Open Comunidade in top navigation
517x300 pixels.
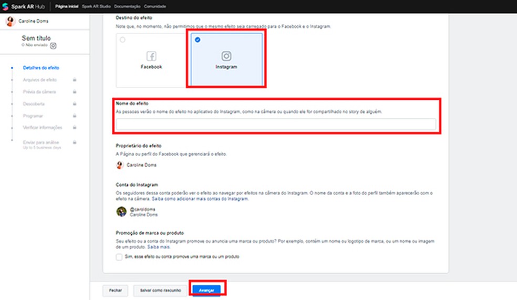pos(155,6)
